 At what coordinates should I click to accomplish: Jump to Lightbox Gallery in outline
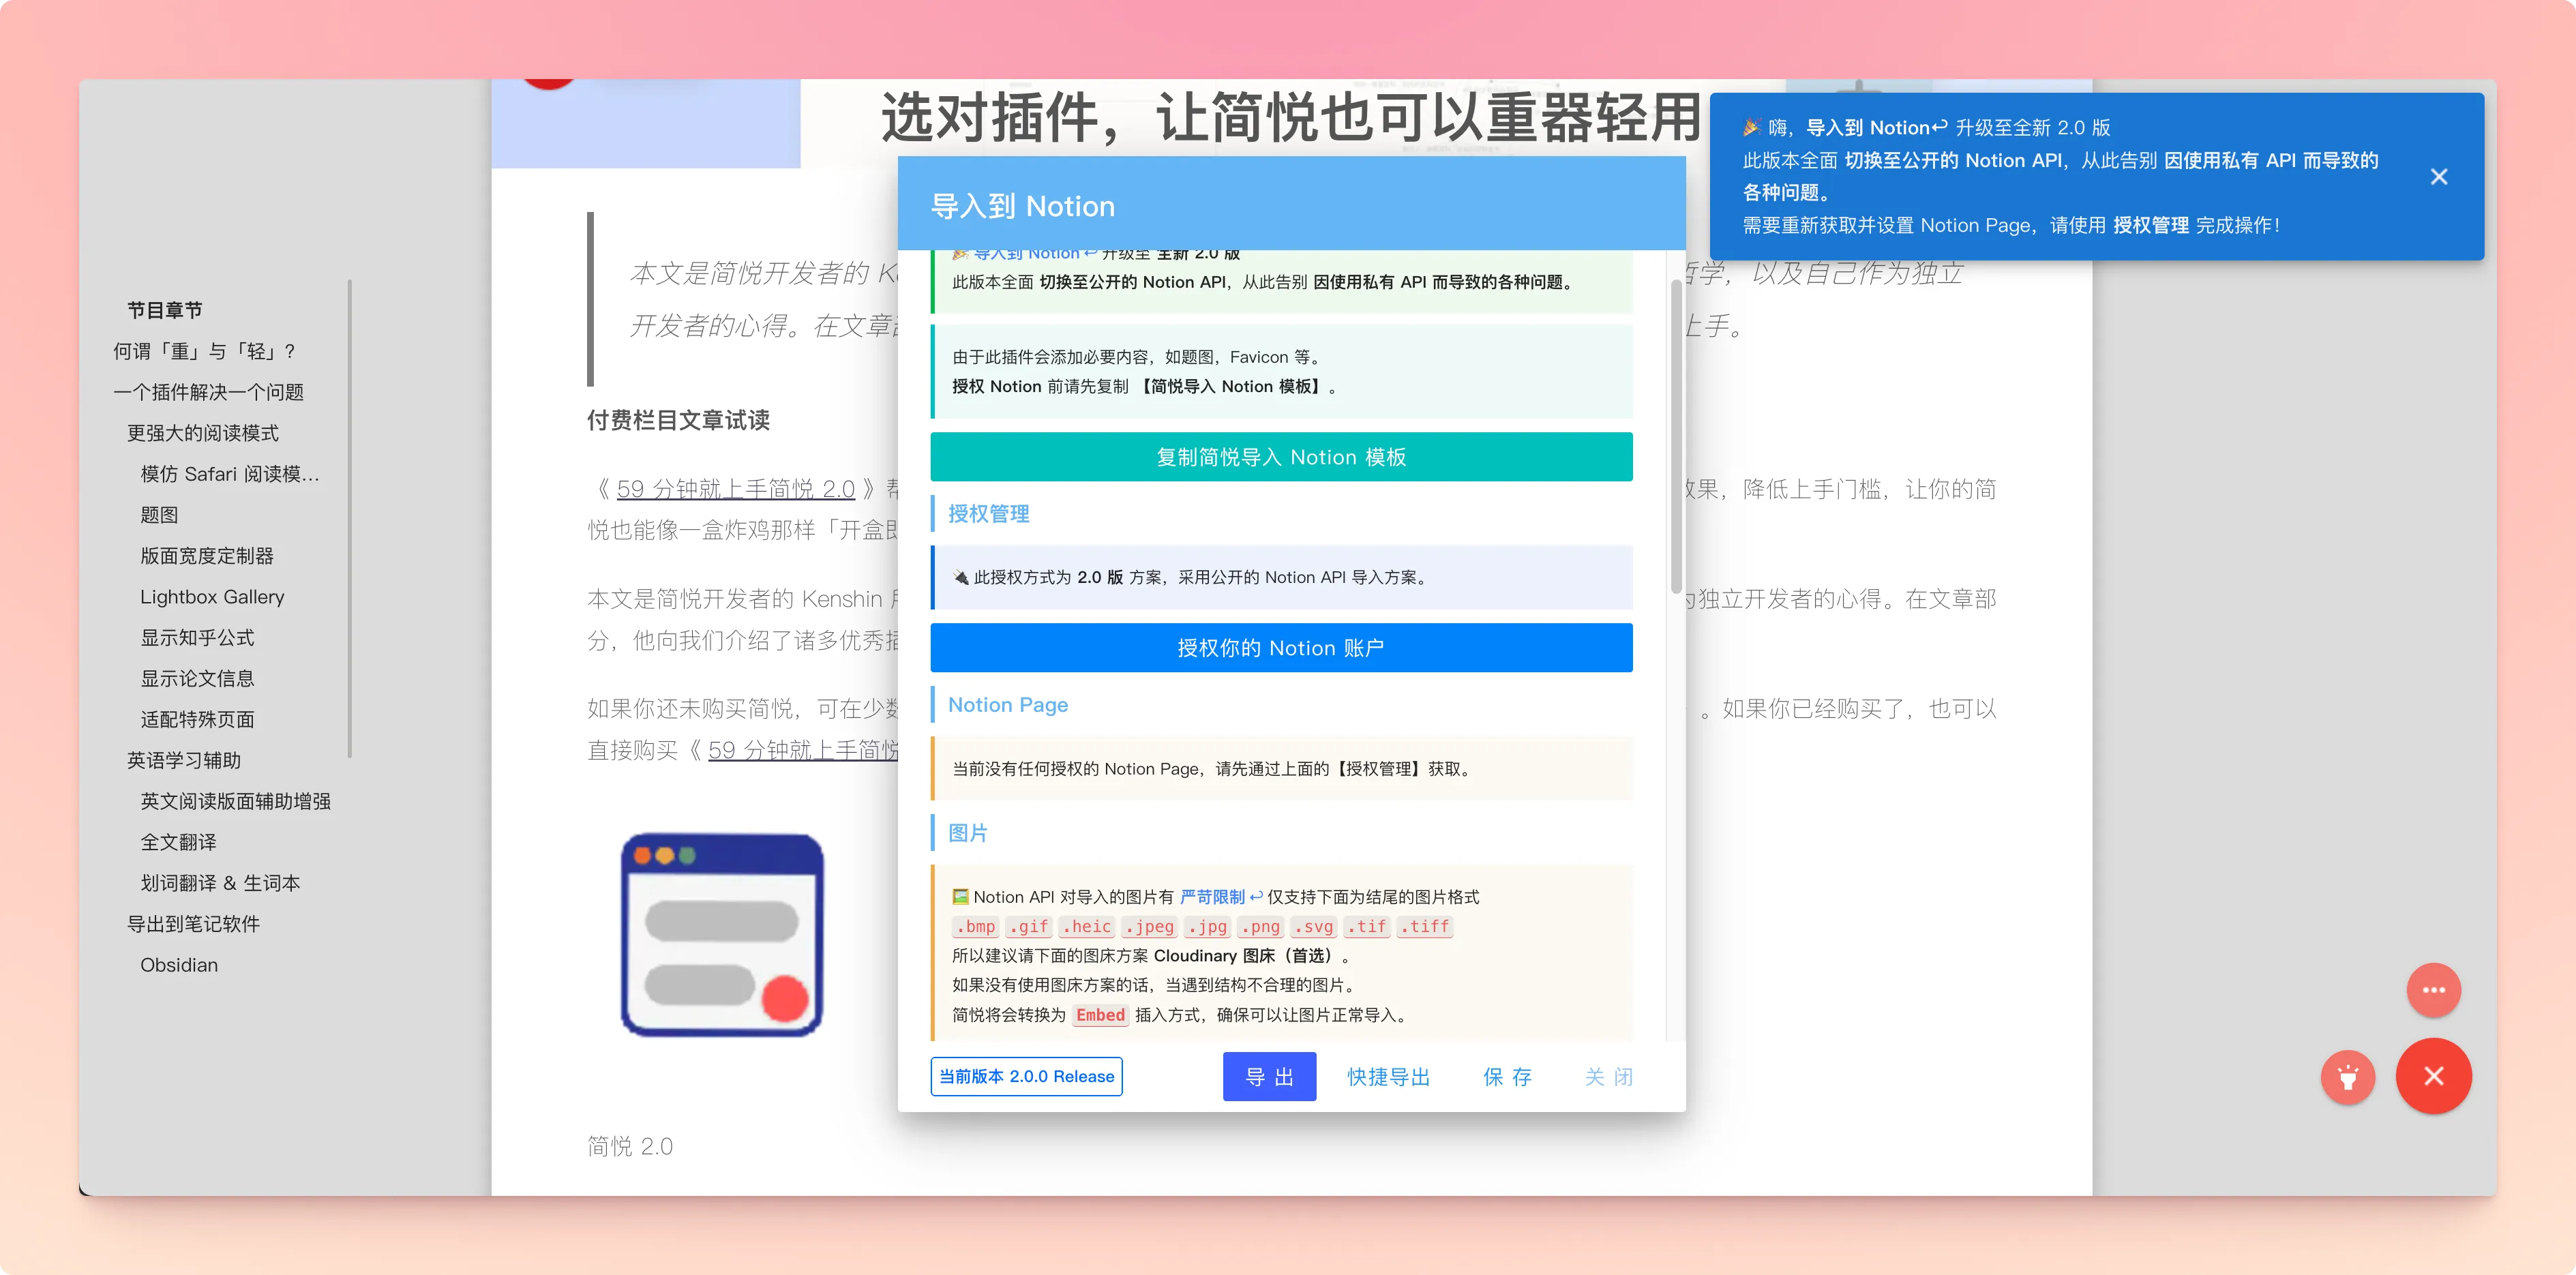click(x=212, y=597)
